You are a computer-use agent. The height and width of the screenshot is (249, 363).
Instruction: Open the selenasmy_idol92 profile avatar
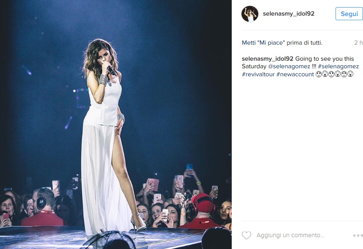250,14
